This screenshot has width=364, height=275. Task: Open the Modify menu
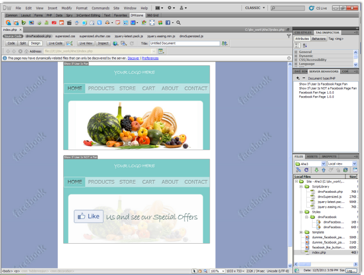[x=67, y=8]
